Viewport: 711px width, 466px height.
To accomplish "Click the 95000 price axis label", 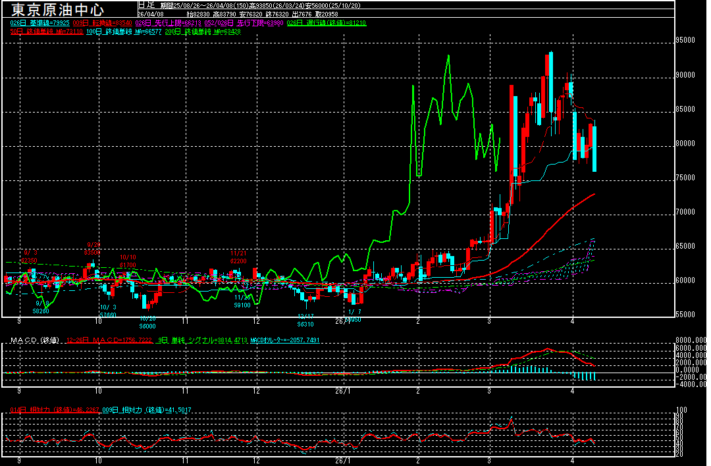I will click(685, 40).
